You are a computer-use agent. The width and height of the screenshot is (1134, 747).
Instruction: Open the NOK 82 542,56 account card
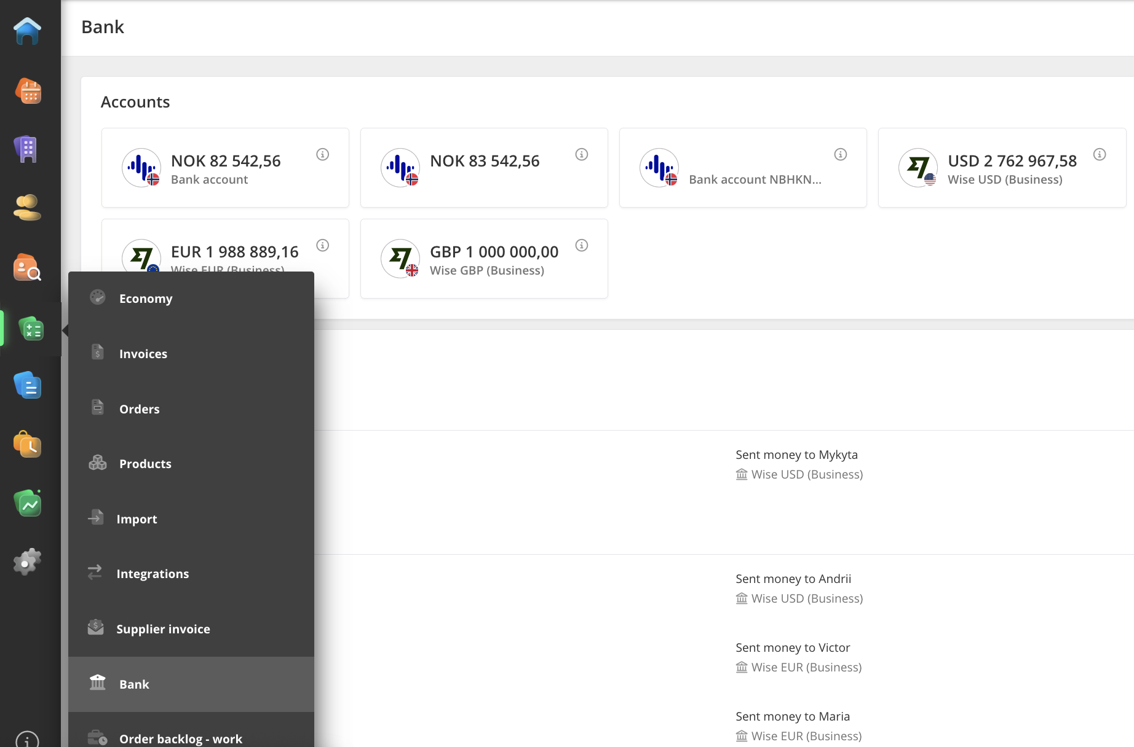[225, 168]
